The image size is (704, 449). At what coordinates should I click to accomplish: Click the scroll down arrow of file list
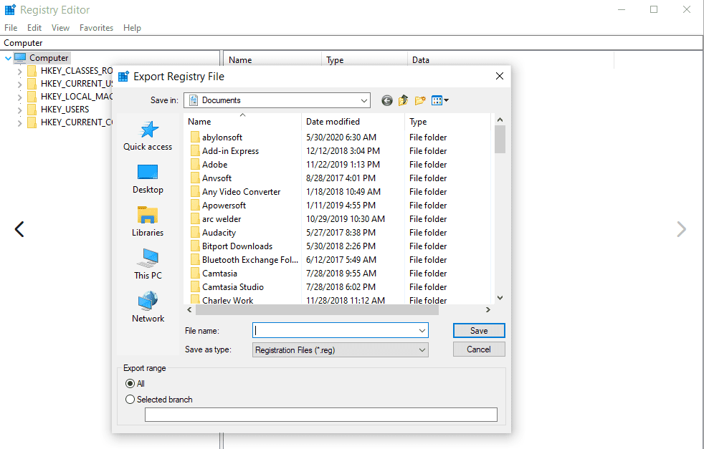coord(500,298)
